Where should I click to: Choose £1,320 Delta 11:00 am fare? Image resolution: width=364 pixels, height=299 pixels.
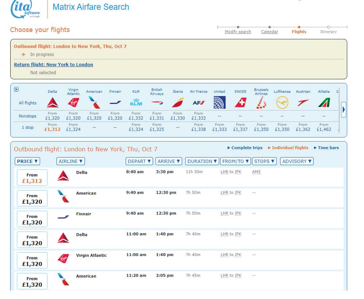[32, 240]
